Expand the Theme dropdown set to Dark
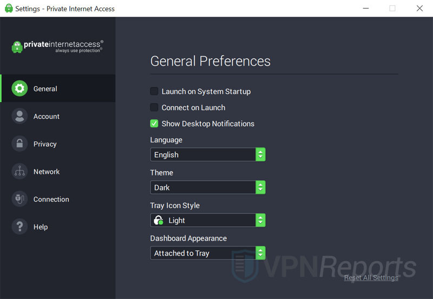 click(x=207, y=188)
